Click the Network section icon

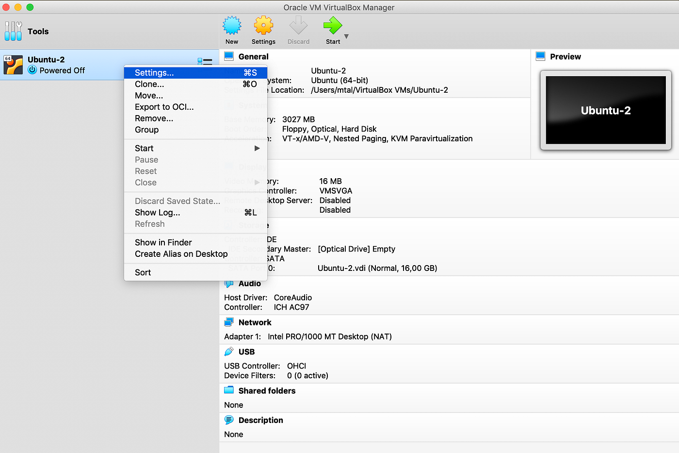coord(228,322)
